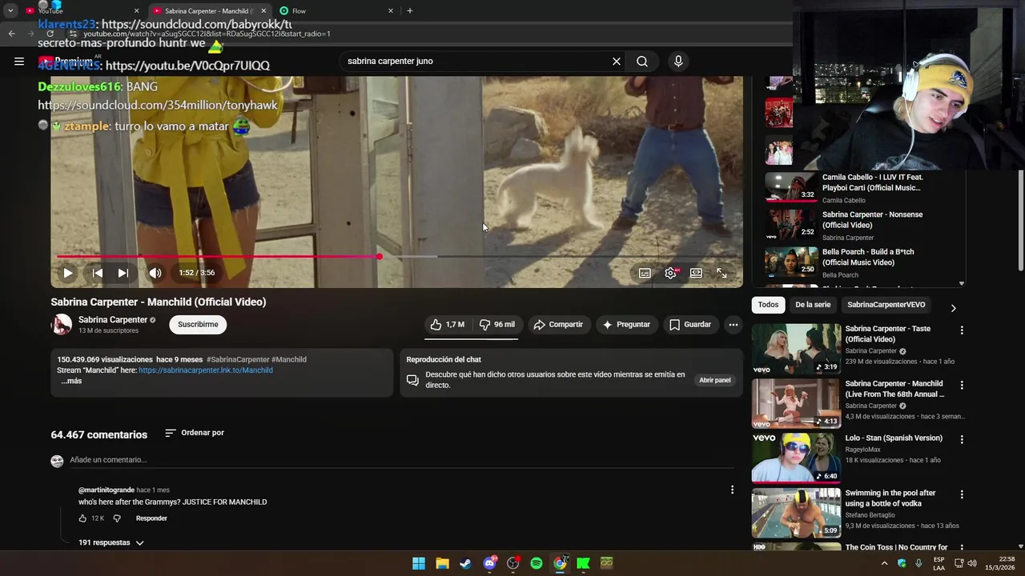Open 'Lolo - Stan (Spanish Version)' thumbnail
The width and height of the screenshot is (1025, 576).
coord(796,458)
